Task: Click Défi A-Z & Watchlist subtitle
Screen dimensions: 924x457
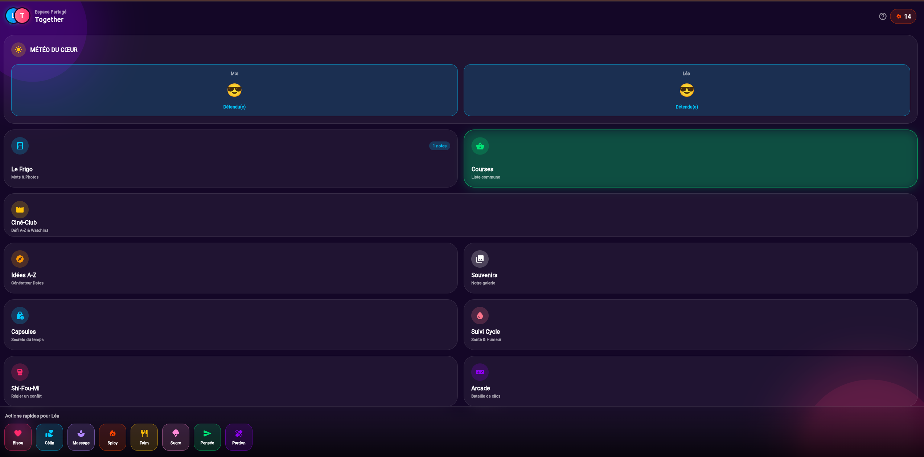Action: tap(30, 230)
